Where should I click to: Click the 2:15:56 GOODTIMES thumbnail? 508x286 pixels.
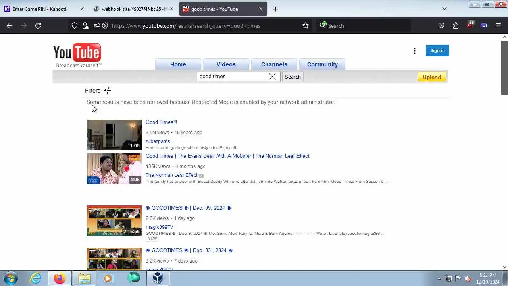click(114, 220)
